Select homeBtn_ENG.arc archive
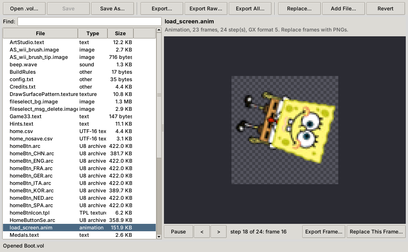 point(79,161)
